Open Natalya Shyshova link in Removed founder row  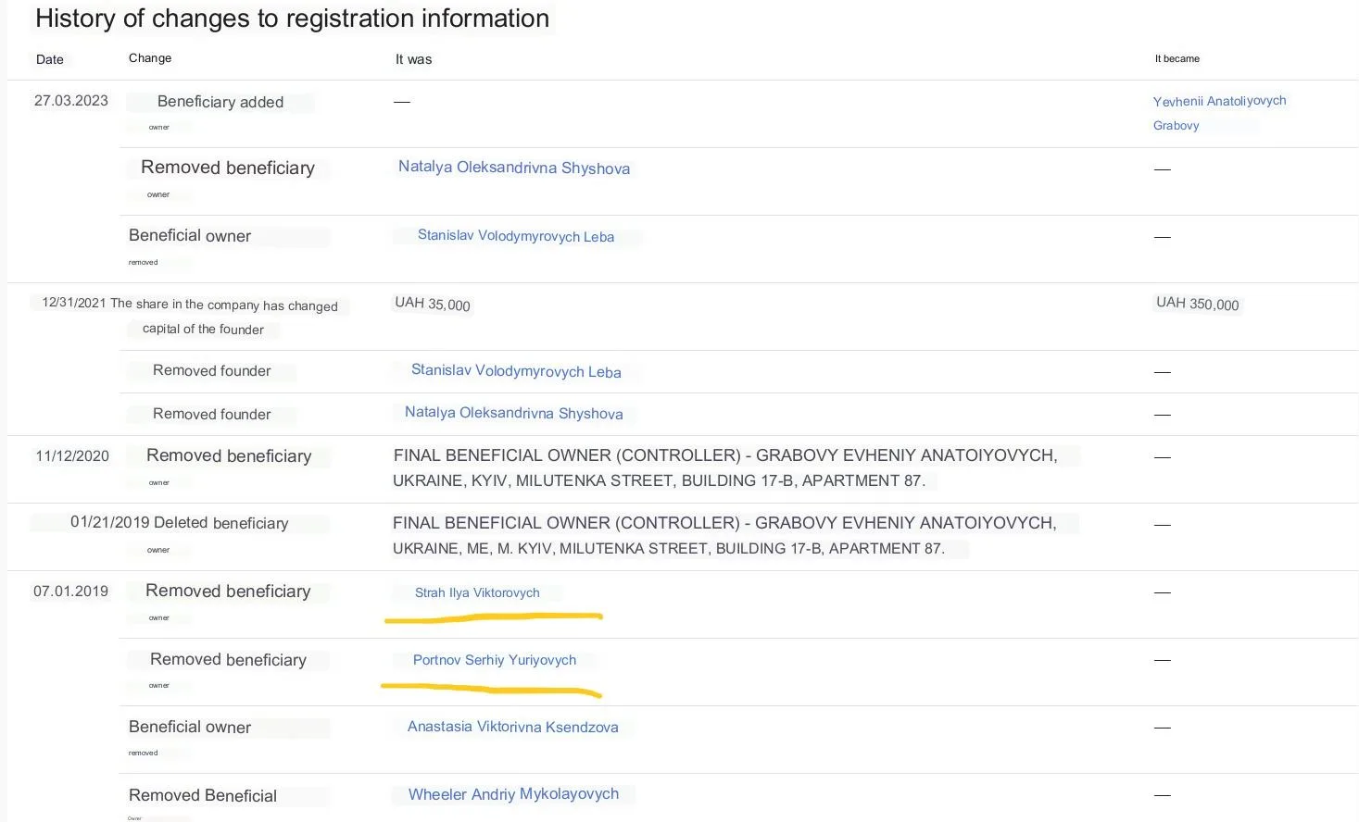(x=514, y=413)
